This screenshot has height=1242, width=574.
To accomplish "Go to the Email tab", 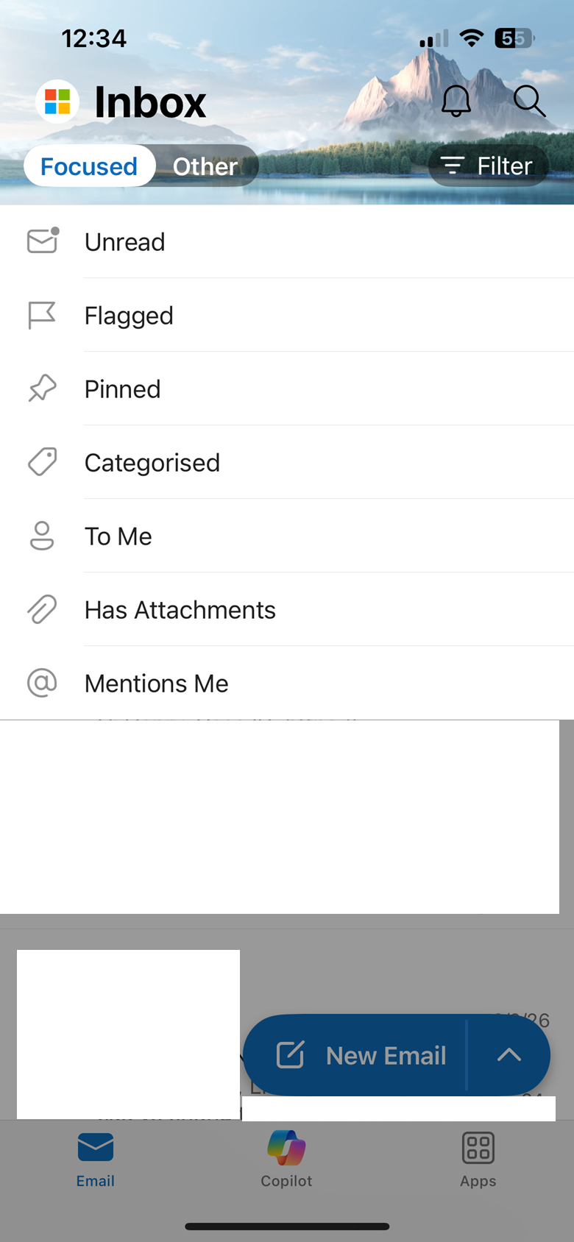I will 96,1159.
